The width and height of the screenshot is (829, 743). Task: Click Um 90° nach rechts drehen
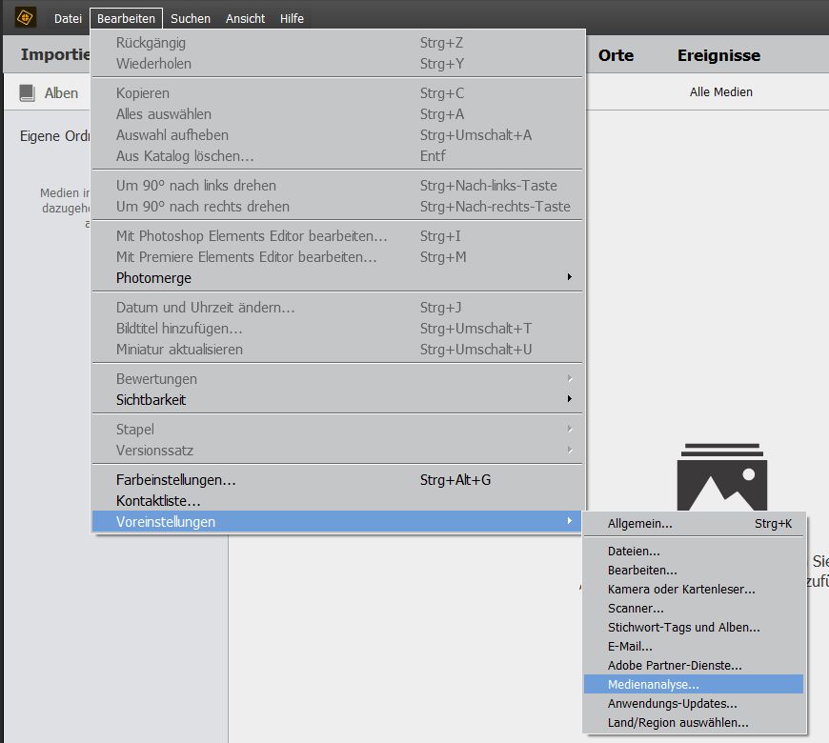[337, 207]
